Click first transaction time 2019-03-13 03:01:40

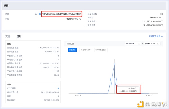coord(50,92)
